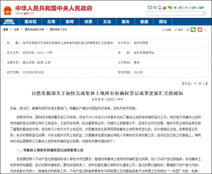Image resolution: width=212 pixels, height=174 pixels.
Task: Click the national emblem logo
Action: pos(7,10)
